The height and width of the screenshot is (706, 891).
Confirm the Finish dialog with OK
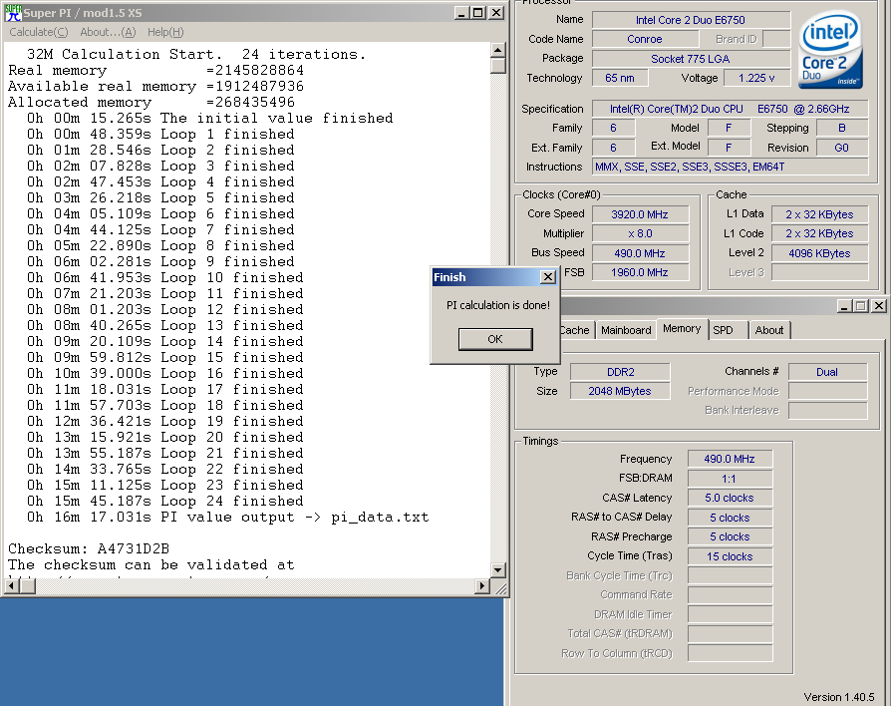(495, 339)
